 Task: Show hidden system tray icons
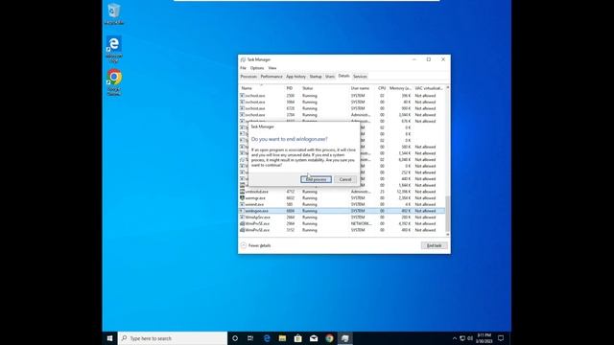click(455, 338)
